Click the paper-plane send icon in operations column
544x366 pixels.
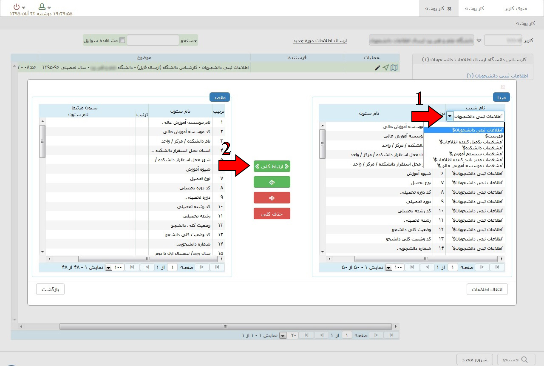tap(385, 68)
